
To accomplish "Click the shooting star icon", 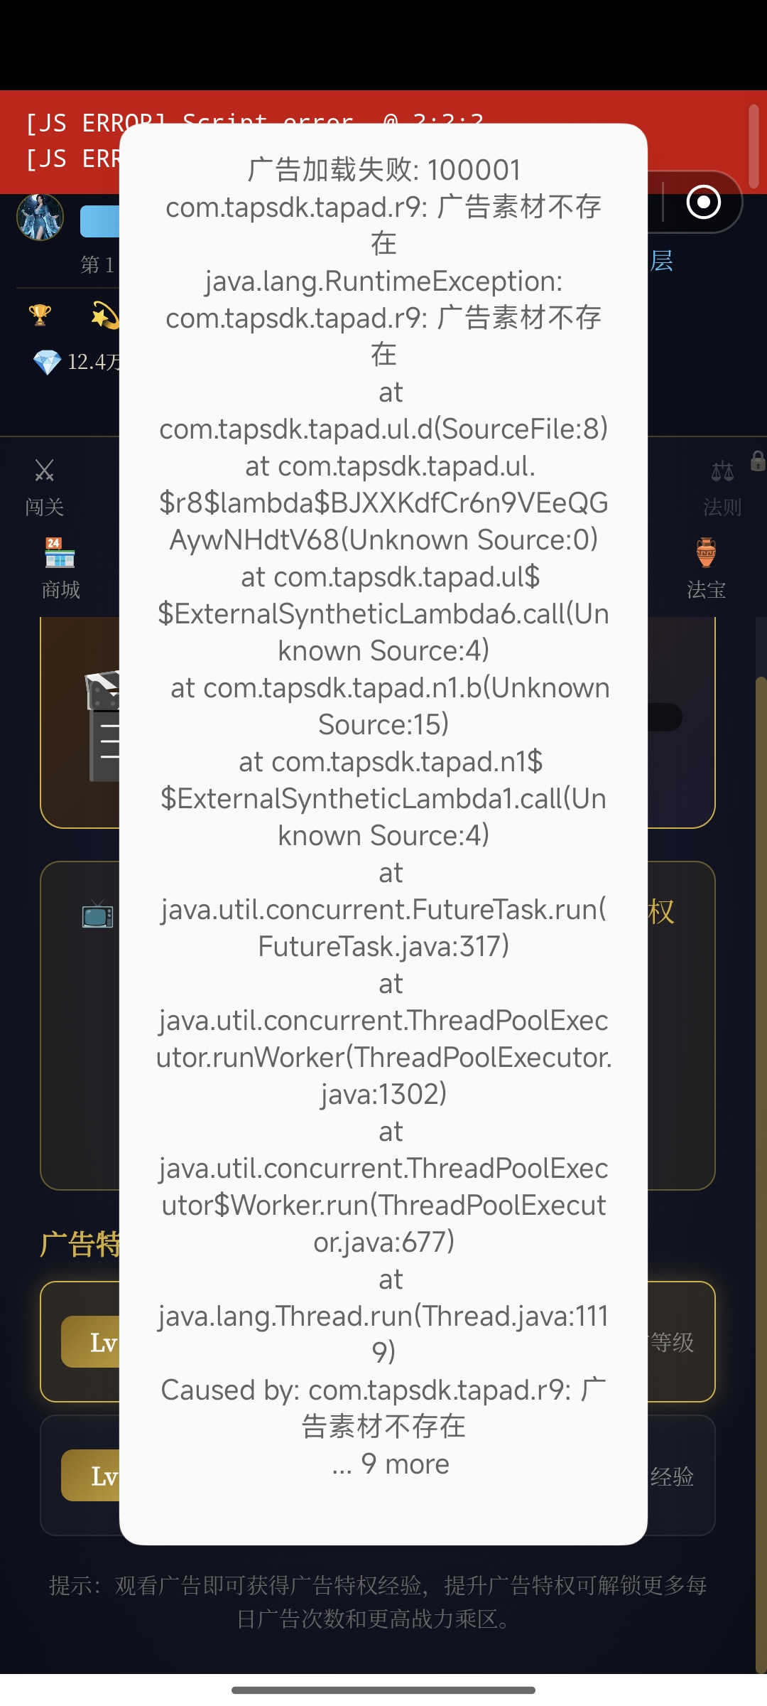I will pyautogui.click(x=105, y=315).
